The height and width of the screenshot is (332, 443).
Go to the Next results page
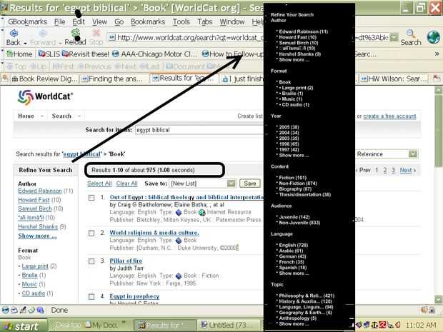406,170
